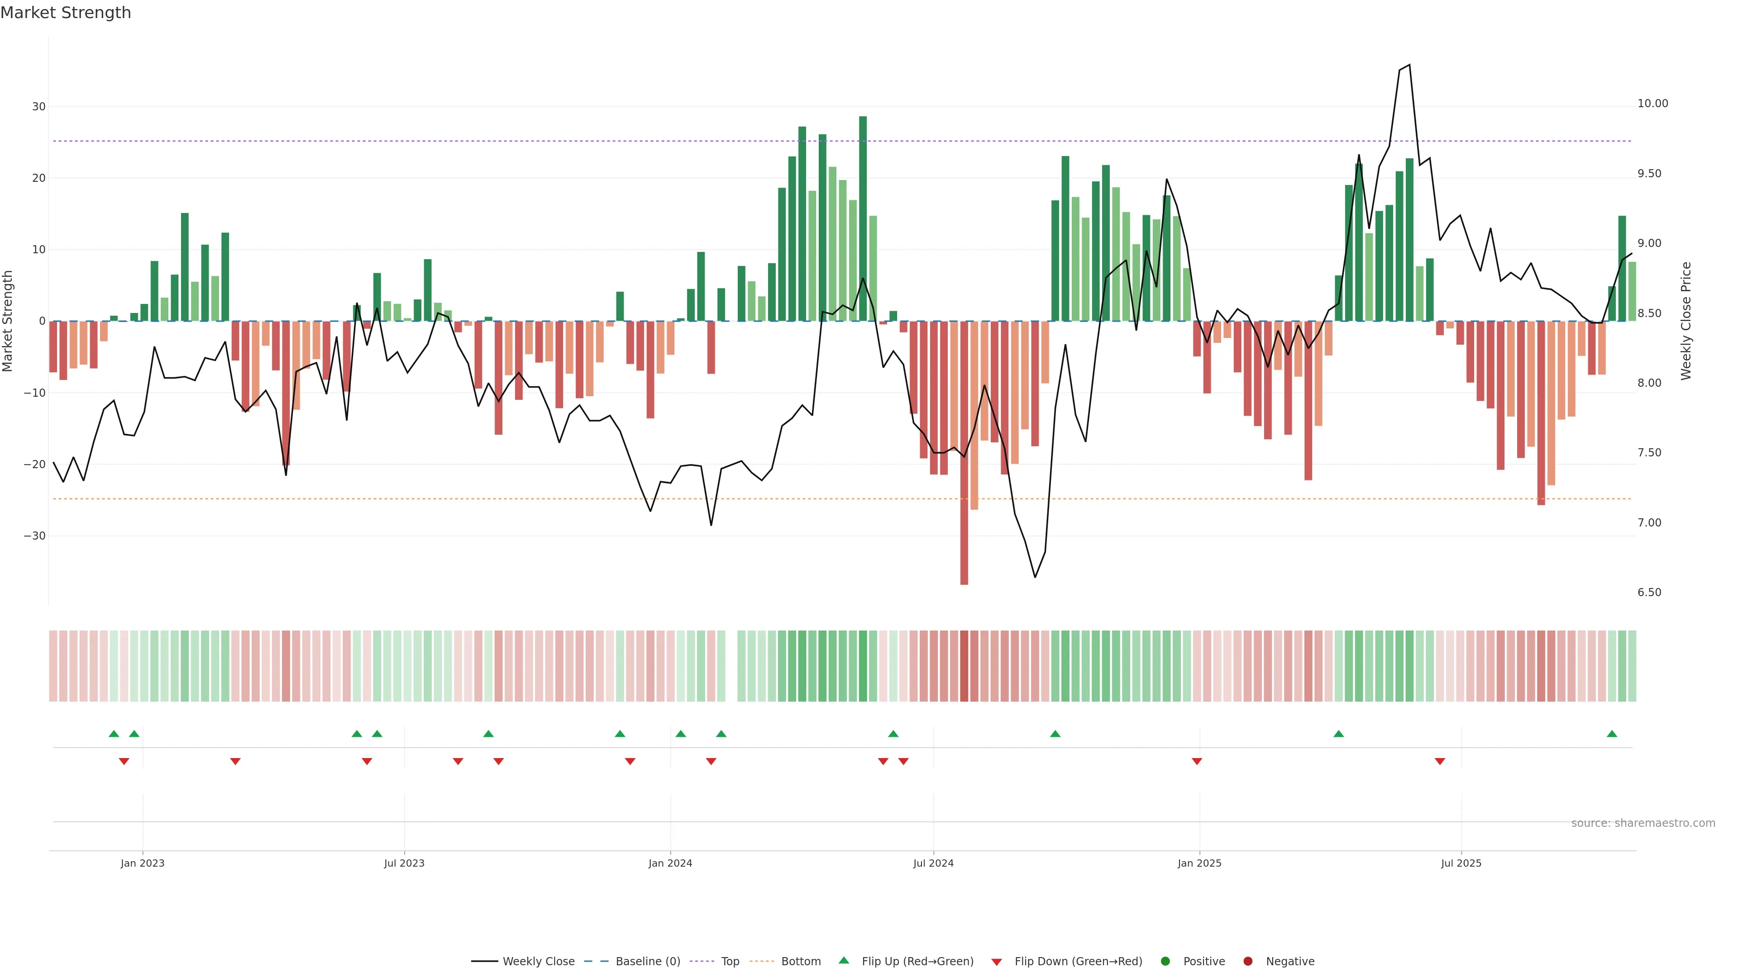Viewport: 1738px width, 977px height.
Task: Click the last green flip-up marker at far right
Action: tap(1612, 734)
